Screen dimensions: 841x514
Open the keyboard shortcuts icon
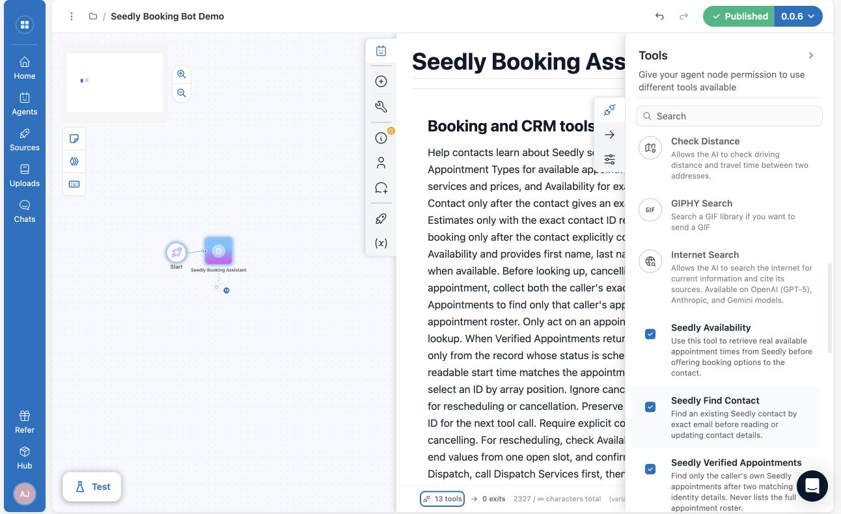click(x=74, y=184)
